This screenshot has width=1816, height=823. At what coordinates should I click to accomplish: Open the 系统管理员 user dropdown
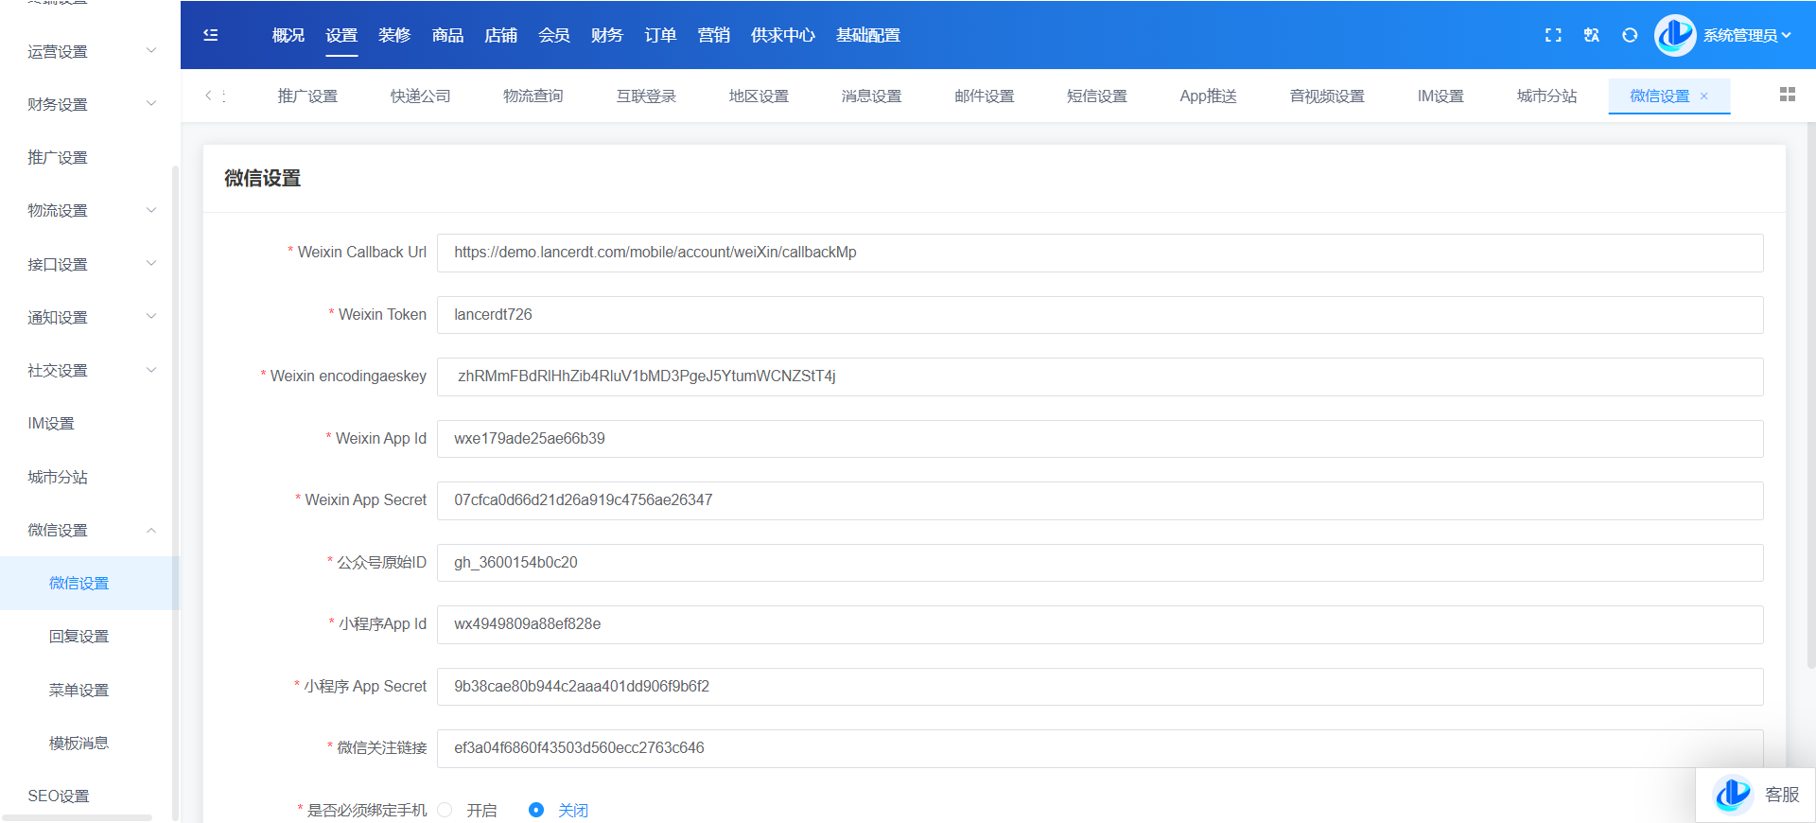pos(1747,35)
